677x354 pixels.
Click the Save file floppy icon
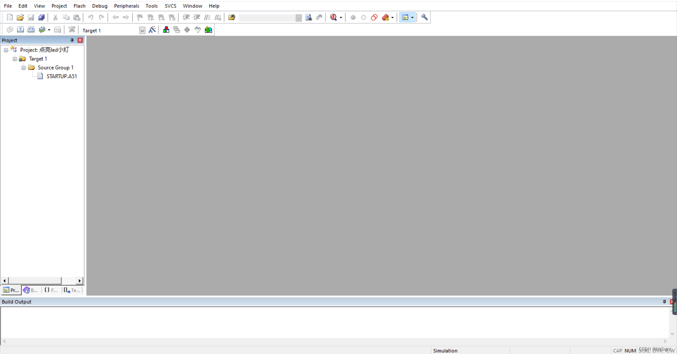31,17
